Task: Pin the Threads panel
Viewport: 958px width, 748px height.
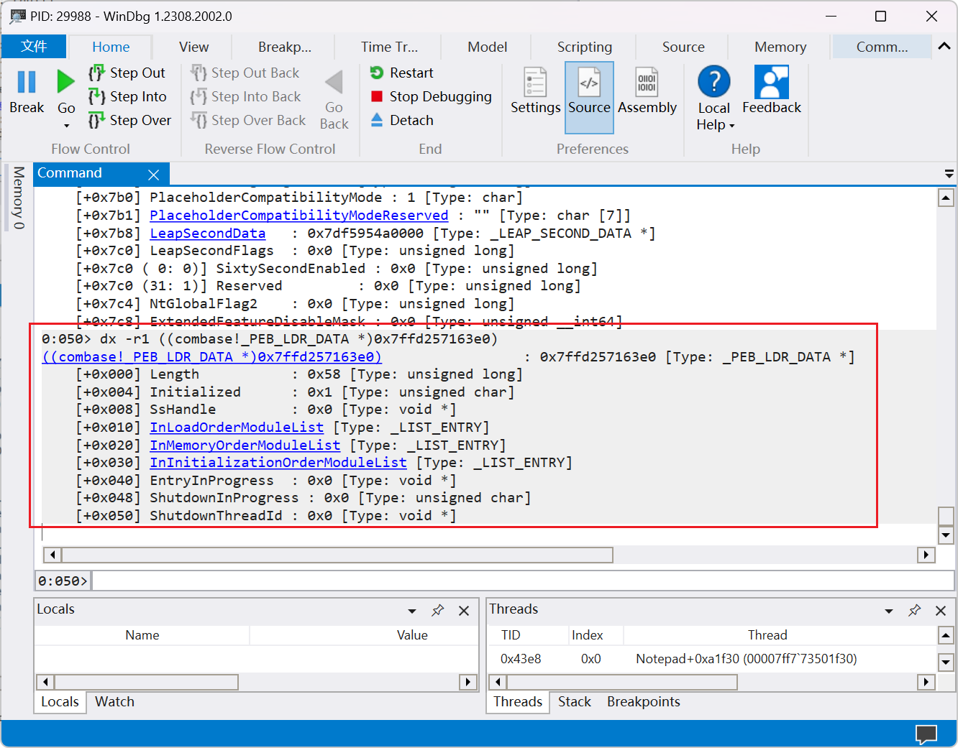Action: pos(914,610)
